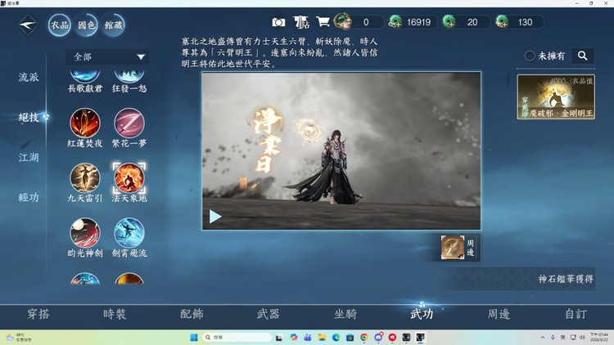Open the 館藏 round tab
The height and width of the screenshot is (345, 614).
(113, 25)
